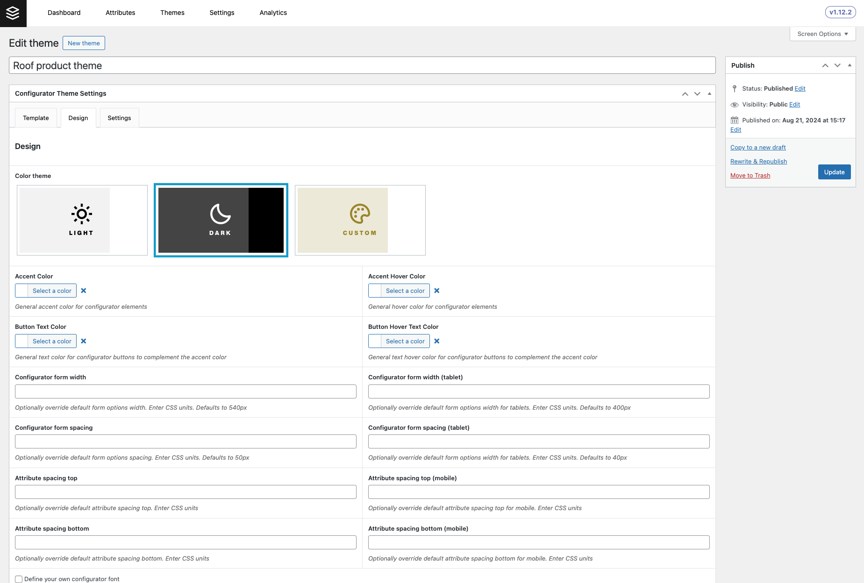Open Button Text Color picker

[46, 341]
